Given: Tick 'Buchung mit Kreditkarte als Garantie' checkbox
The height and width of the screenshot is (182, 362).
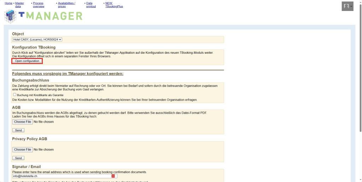Looking at the screenshot, I should point(15,95).
